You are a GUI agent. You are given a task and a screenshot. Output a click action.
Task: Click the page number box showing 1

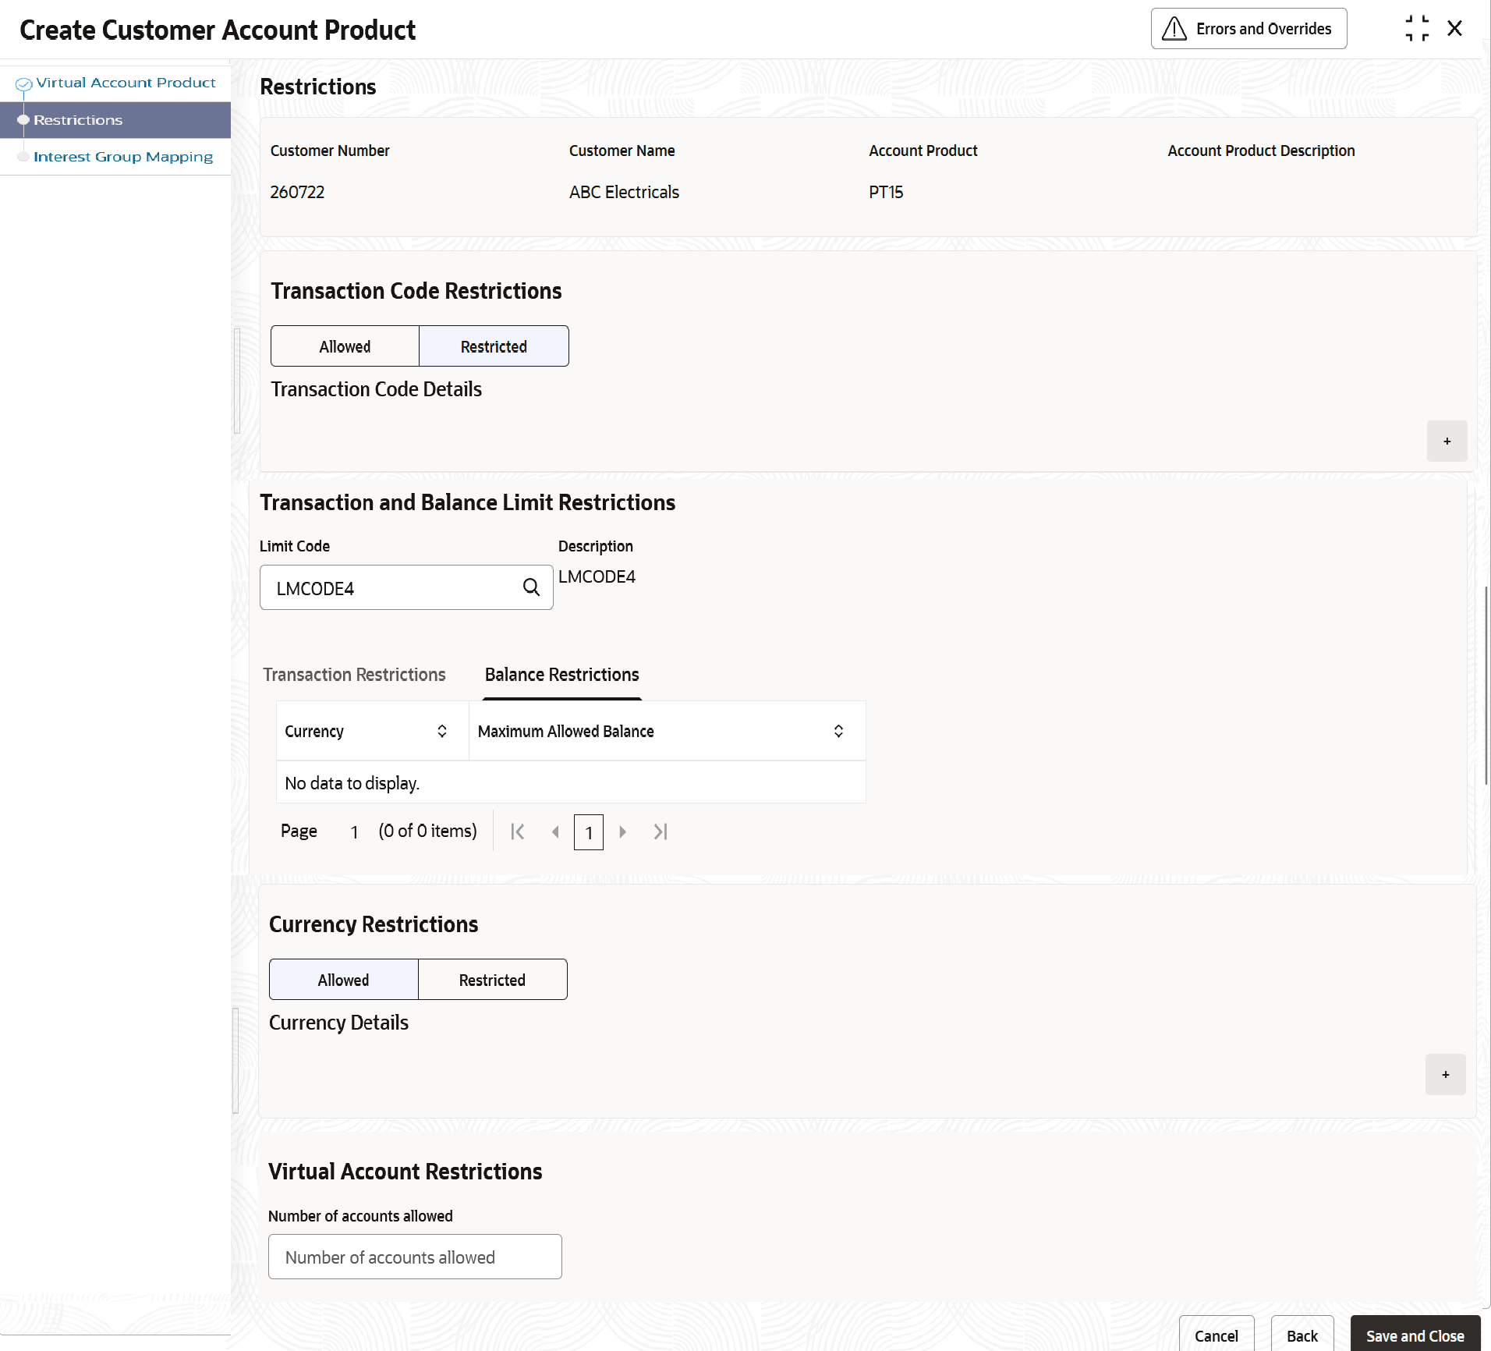(589, 832)
